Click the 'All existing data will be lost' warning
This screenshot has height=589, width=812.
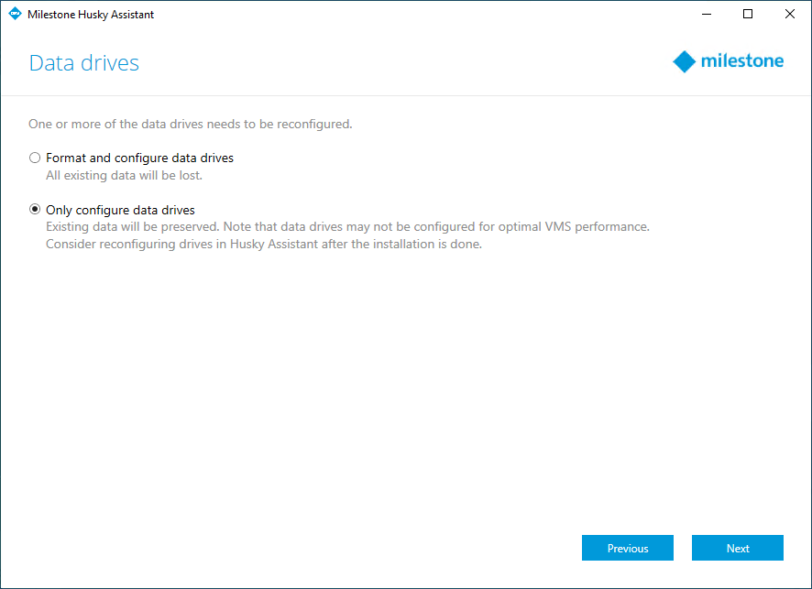(125, 176)
